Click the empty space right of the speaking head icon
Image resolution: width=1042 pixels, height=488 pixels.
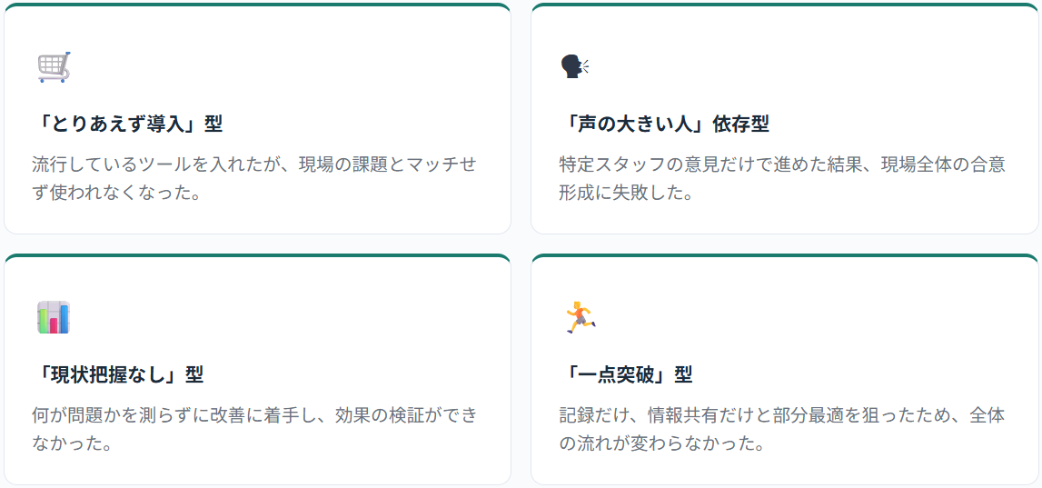[x=799, y=66]
